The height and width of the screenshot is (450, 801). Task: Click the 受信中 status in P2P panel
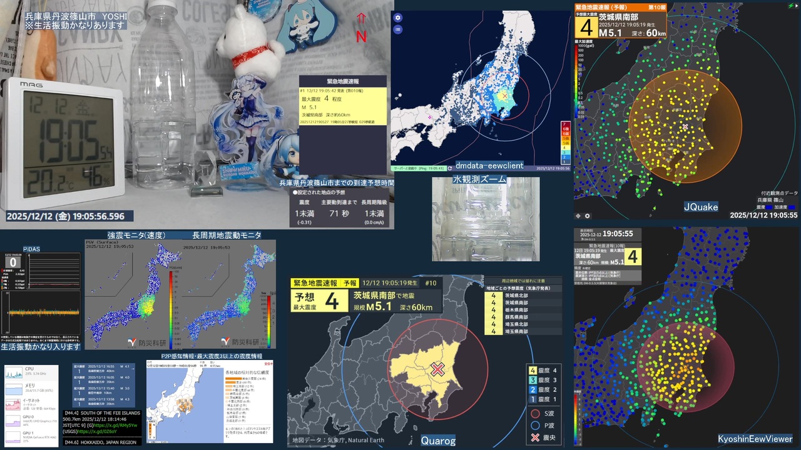(x=268, y=362)
